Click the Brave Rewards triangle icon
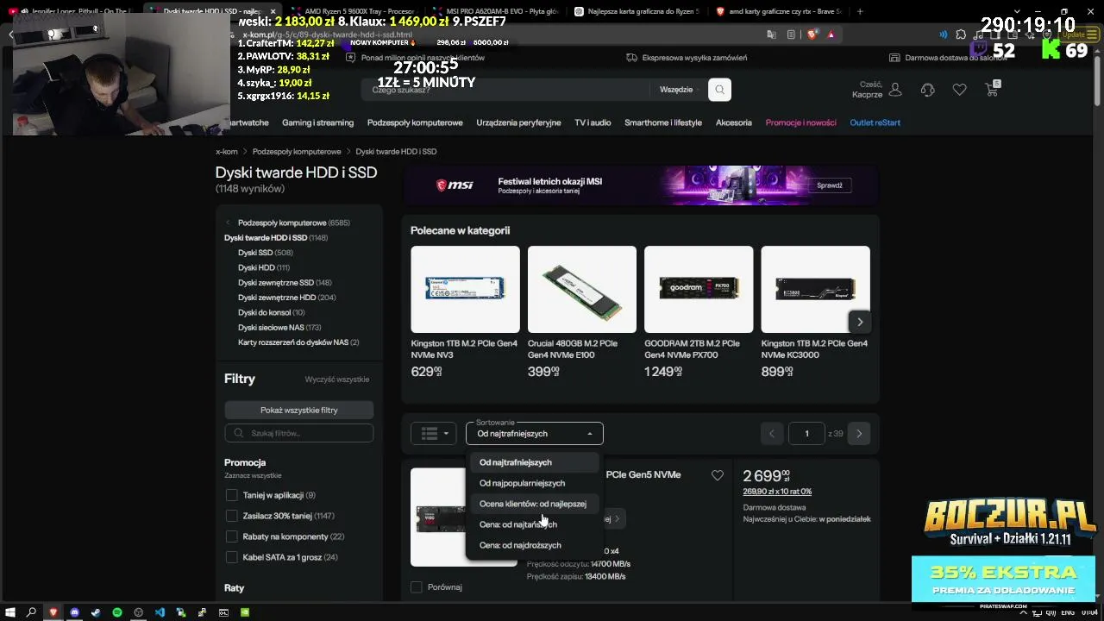 pyautogui.click(x=831, y=34)
